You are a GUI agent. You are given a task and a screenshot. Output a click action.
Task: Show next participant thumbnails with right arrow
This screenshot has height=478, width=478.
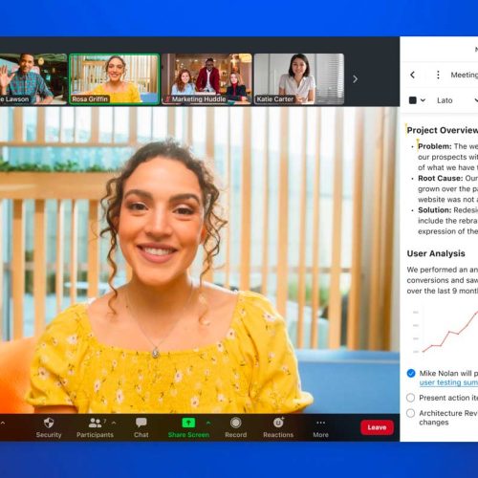click(x=355, y=79)
